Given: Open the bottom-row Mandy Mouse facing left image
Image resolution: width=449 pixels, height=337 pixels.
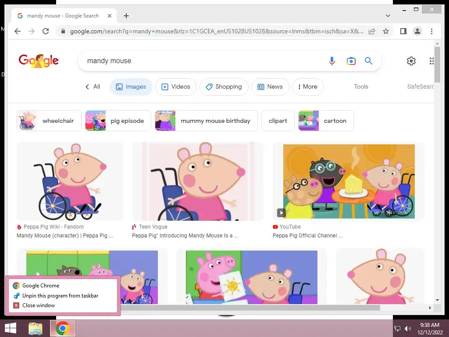Looking at the screenshot, I should (x=380, y=277).
